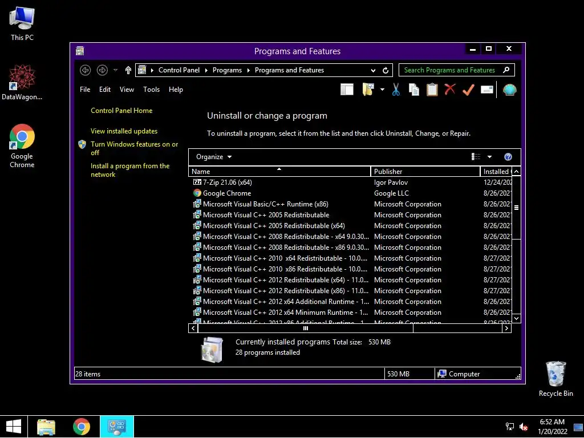
Task: Click Turn Windows features on or off
Action: pos(134,148)
